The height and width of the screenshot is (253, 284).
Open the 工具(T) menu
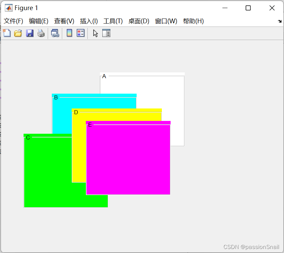click(x=113, y=21)
